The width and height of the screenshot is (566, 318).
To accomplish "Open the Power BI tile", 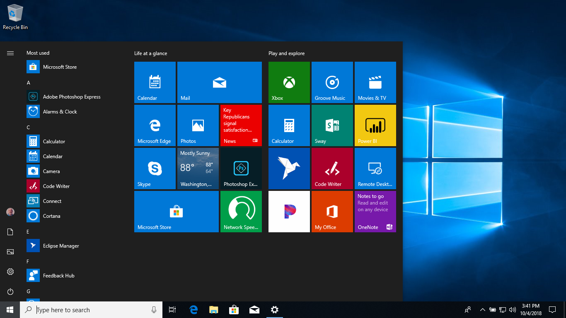I will pos(375,125).
